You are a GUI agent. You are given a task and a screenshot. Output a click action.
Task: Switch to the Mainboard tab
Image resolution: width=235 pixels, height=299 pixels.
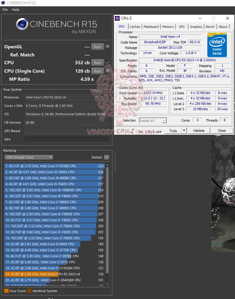coord(151,27)
